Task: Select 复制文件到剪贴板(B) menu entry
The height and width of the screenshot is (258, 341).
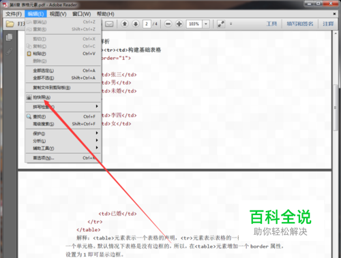Action: (63, 88)
